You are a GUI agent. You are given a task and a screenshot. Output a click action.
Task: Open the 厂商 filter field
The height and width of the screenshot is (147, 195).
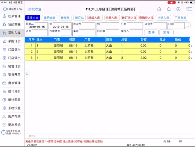coord(132,26)
